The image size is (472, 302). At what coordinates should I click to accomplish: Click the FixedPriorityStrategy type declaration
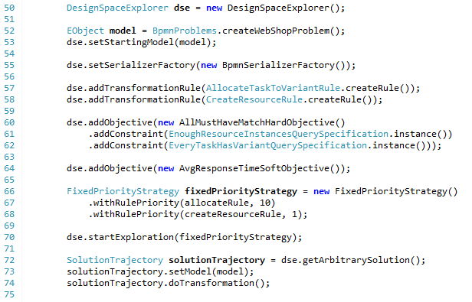123,191
